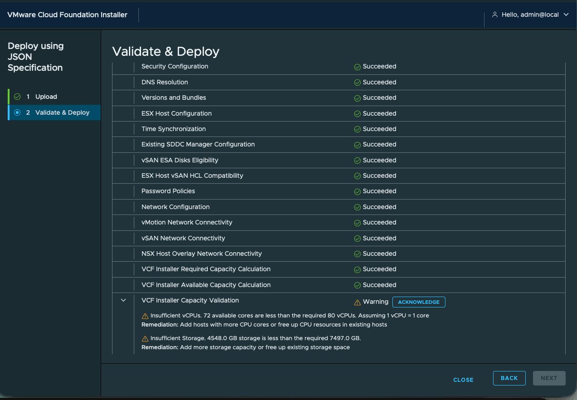Click success checkmark for Time Synchronization

[357, 129]
